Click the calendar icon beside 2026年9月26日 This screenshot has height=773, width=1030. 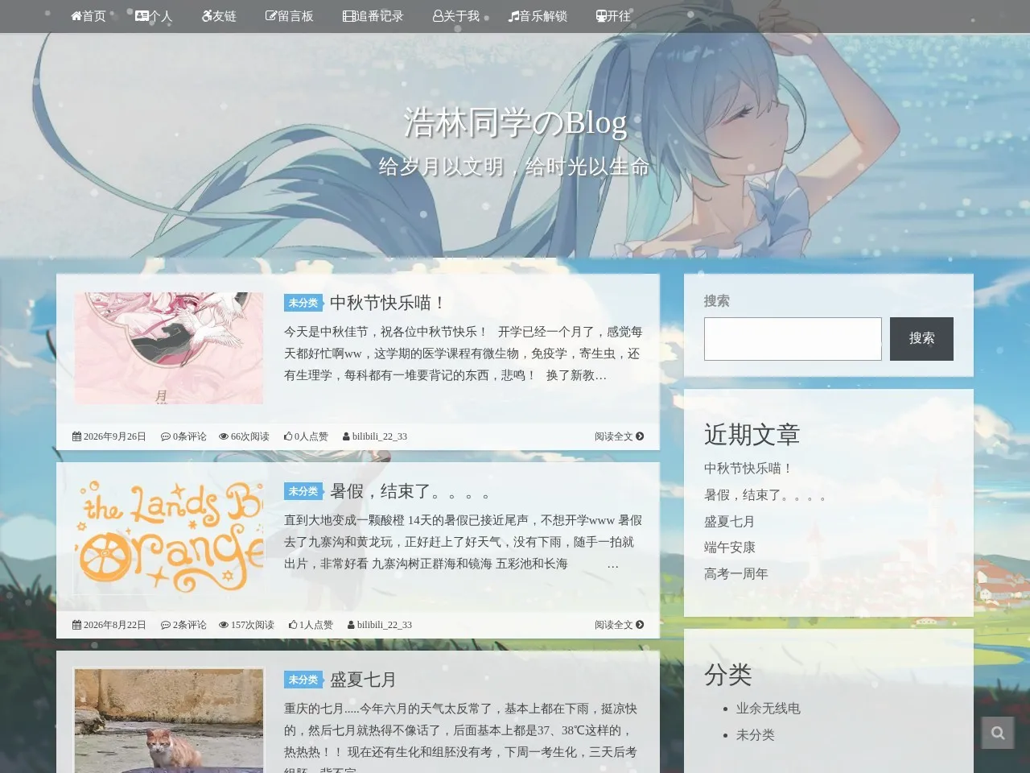click(76, 436)
